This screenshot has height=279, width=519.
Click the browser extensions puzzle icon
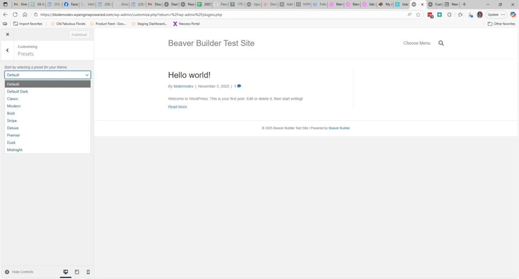click(x=449, y=15)
